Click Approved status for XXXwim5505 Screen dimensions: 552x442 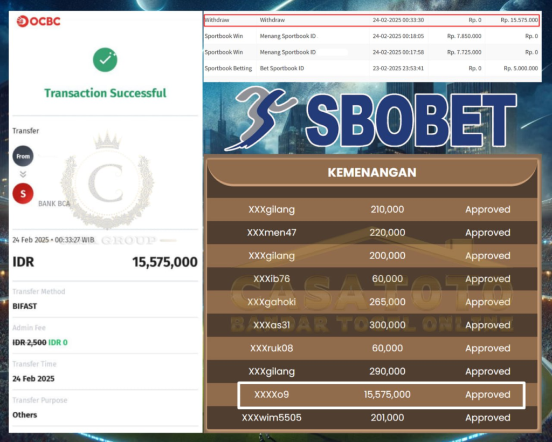coord(487,418)
